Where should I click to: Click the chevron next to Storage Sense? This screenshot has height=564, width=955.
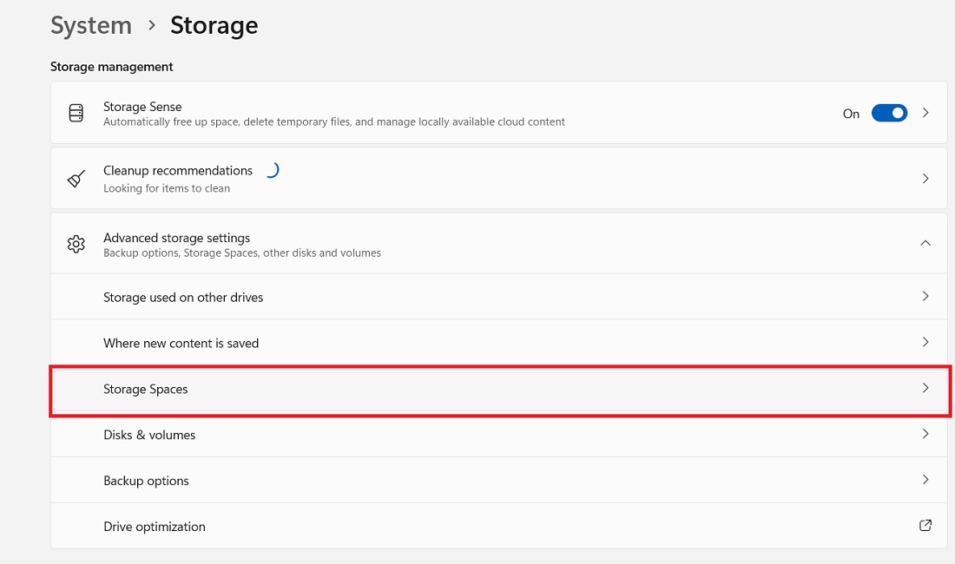coord(925,113)
